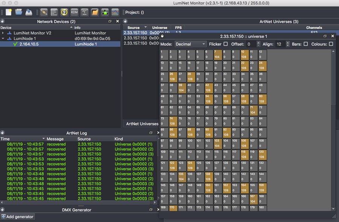Click the Kind column header in ArtNet Log

[x=119, y=139]
